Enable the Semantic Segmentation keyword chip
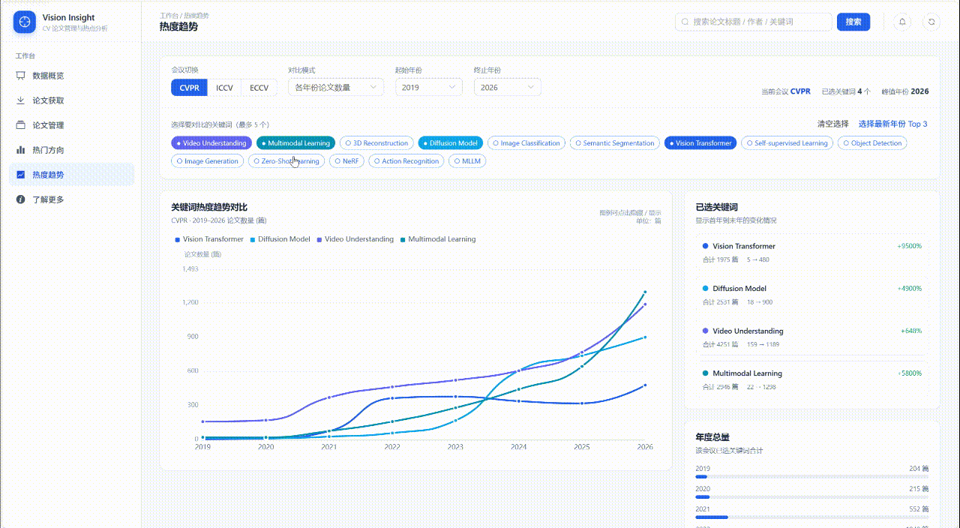 point(615,143)
